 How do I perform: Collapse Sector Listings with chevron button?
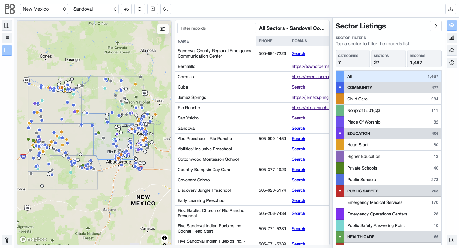(x=436, y=26)
